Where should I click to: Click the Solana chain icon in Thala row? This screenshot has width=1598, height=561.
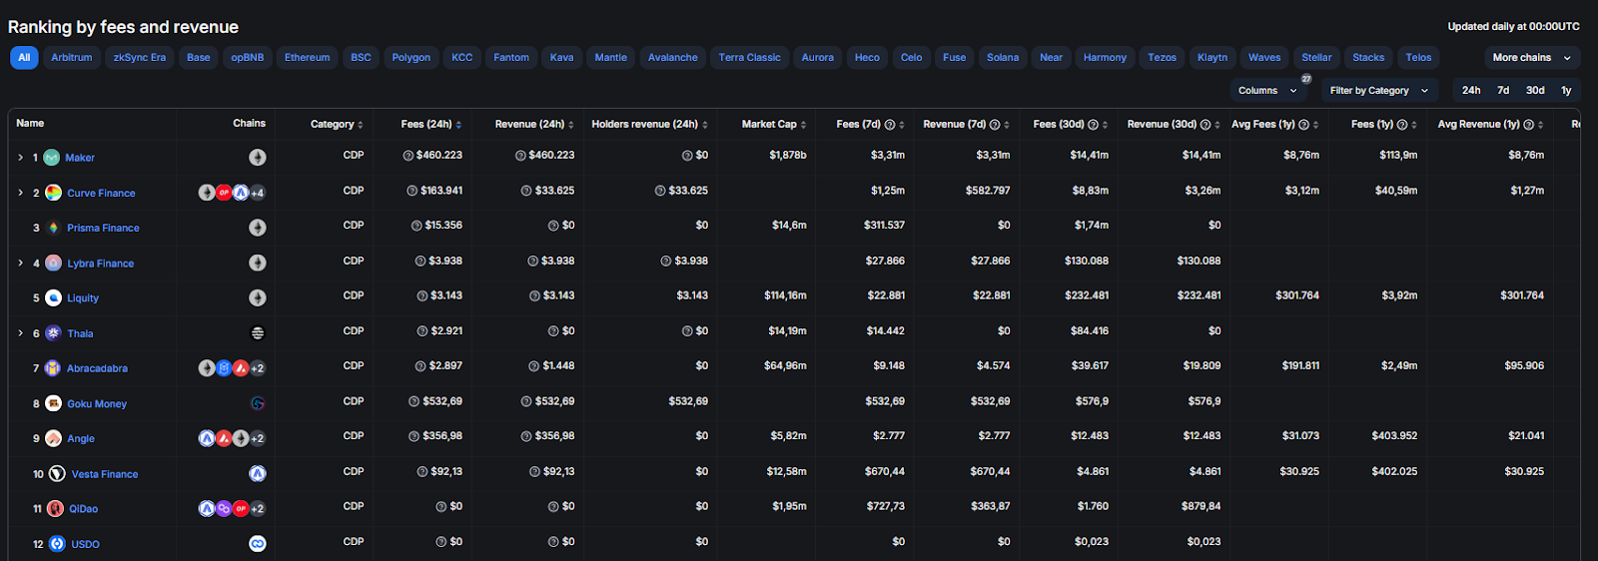pos(258,333)
